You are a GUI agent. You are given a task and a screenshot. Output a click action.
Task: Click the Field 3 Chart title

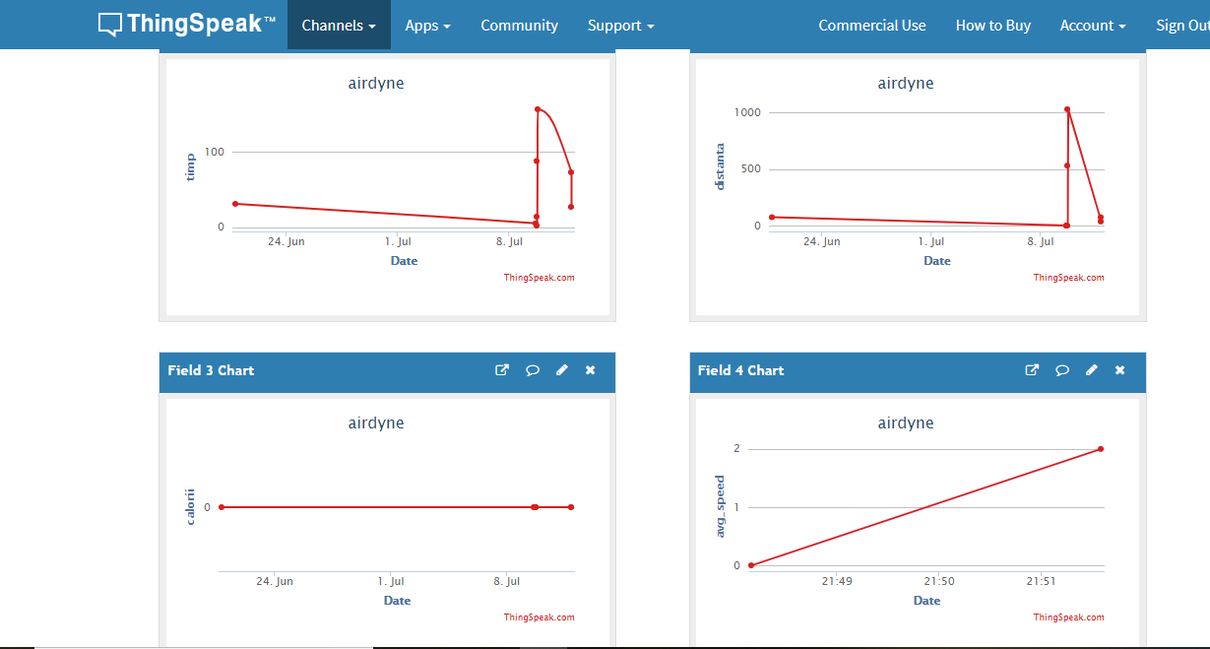(211, 370)
